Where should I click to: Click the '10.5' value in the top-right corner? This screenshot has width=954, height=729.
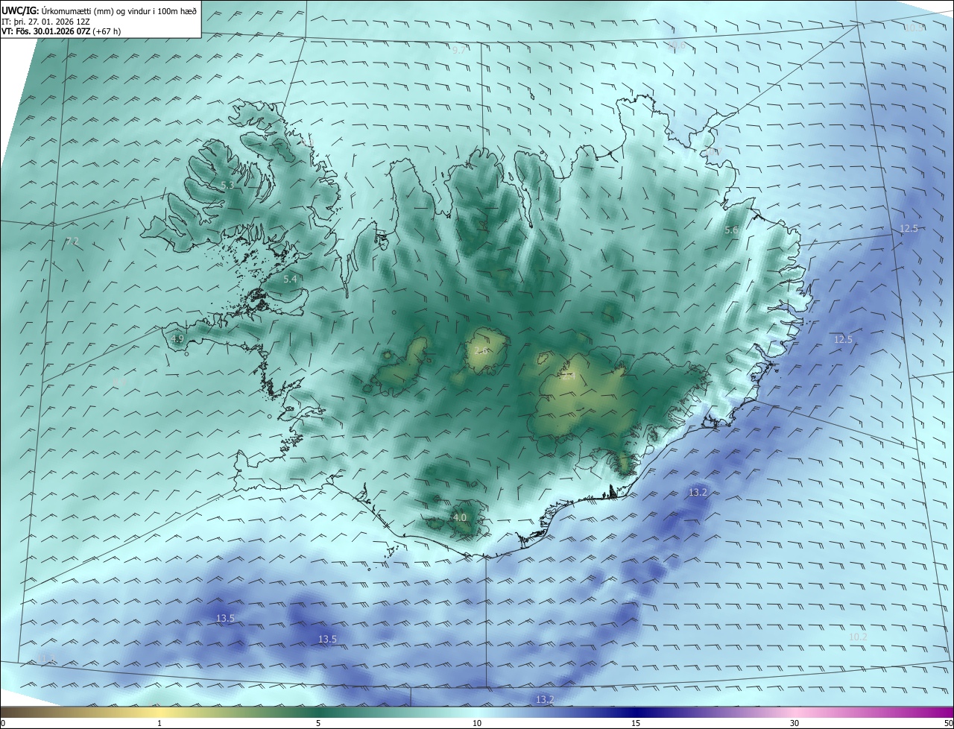(x=914, y=28)
